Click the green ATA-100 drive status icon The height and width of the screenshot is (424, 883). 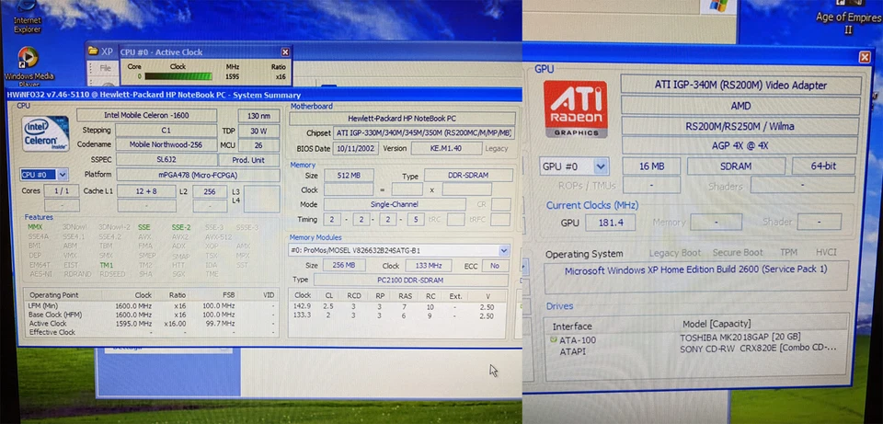coord(553,339)
